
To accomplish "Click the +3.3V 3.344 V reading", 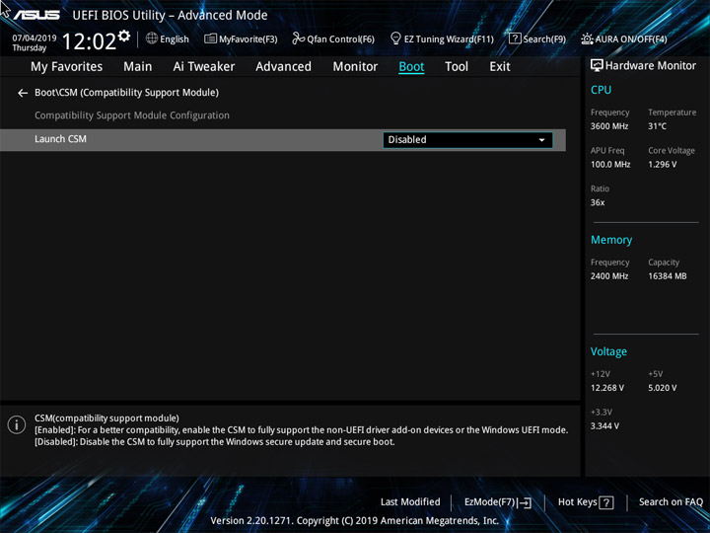I will 604,426.
